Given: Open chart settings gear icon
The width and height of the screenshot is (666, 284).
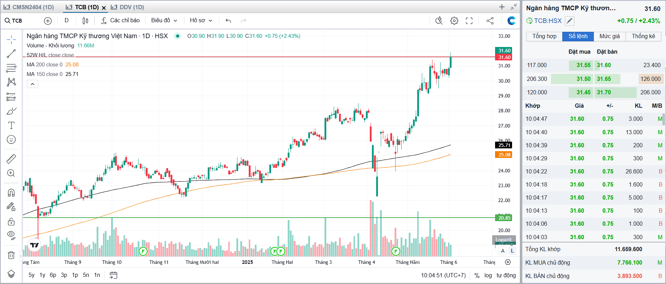Looking at the screenshot, I should click(x=454, y=21).
